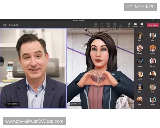Click the recording indicator icon
Screen dimensions: 160x128
(x=10, y=25)
